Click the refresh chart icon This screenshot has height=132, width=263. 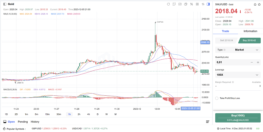[169, 4]
